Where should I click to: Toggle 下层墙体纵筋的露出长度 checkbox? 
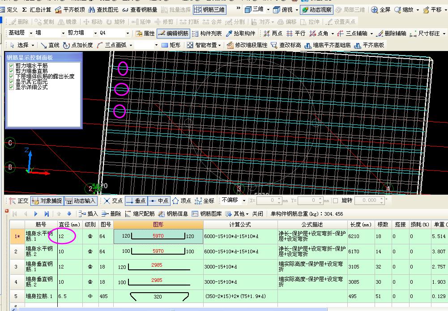(x=12, y=77)
